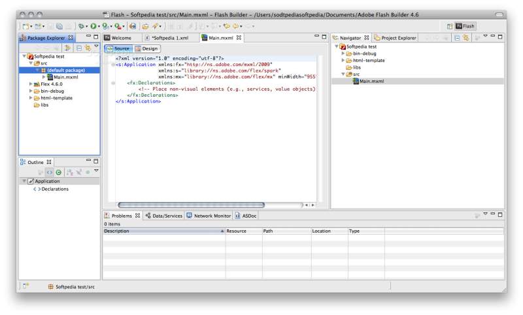Click the Debug (bug) toolbar icon
523x315 pixels.
click(81, 26)
